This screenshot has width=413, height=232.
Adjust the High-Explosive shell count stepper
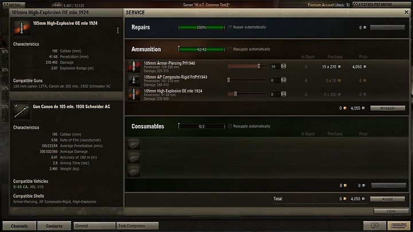coord(283,94)
